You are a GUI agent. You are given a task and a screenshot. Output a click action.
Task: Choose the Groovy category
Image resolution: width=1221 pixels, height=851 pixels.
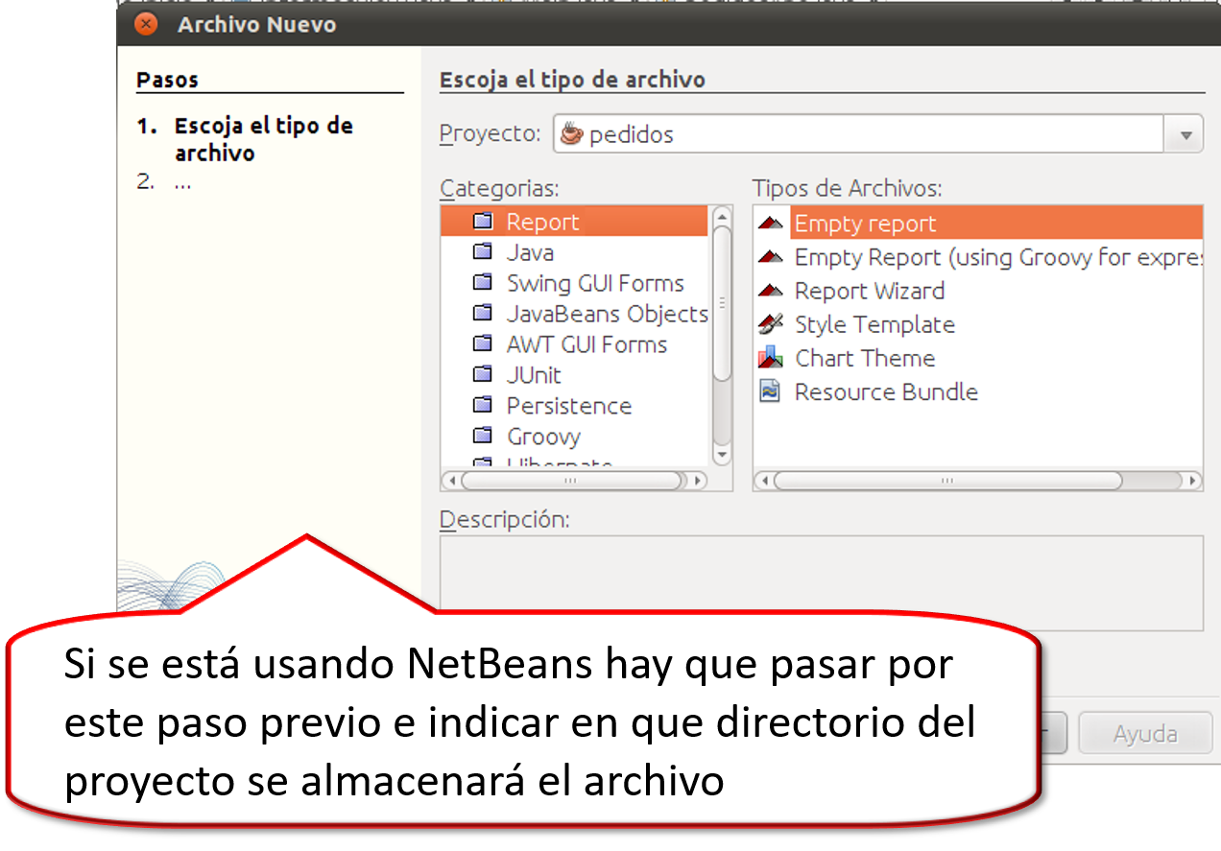(x=543, y=437)
